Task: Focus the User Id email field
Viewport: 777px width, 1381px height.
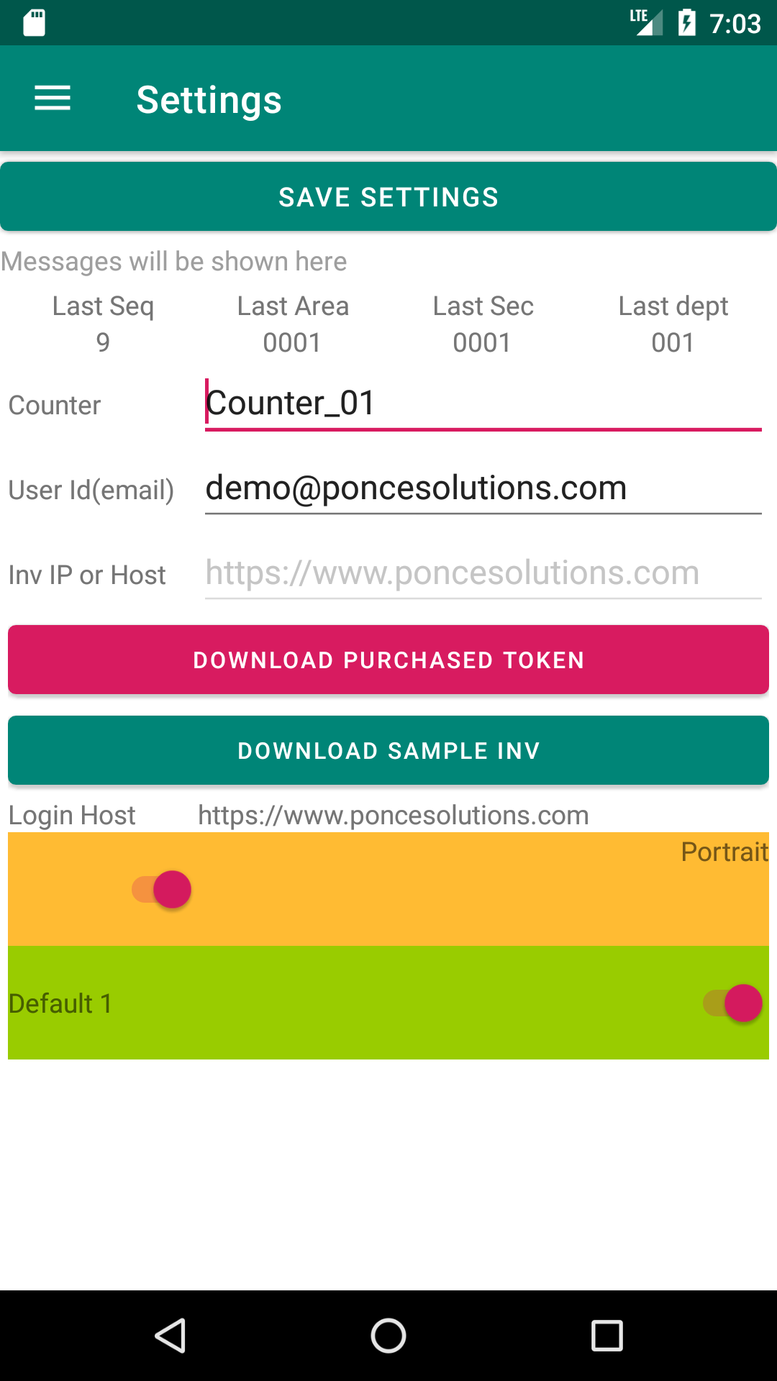Action: point(483,488)
